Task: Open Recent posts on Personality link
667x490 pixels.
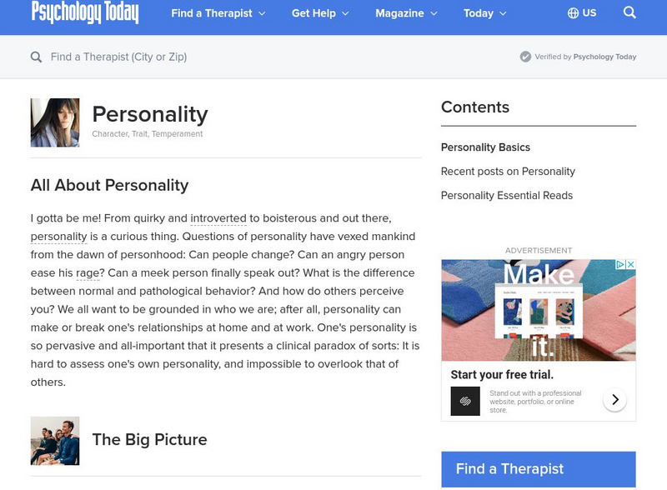Action: coord(508,172)
